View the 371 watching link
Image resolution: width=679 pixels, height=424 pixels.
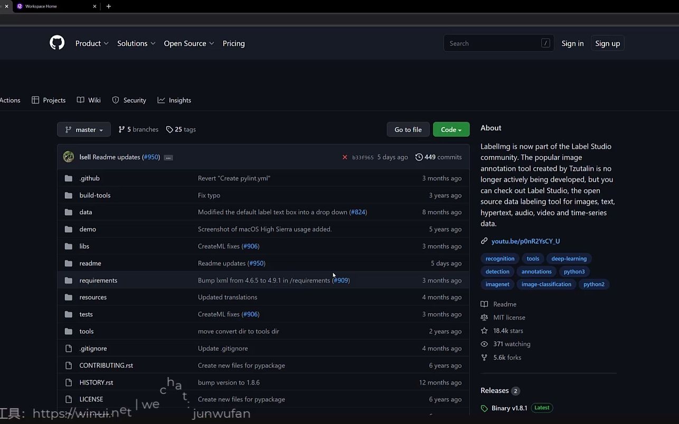(505, 344)
